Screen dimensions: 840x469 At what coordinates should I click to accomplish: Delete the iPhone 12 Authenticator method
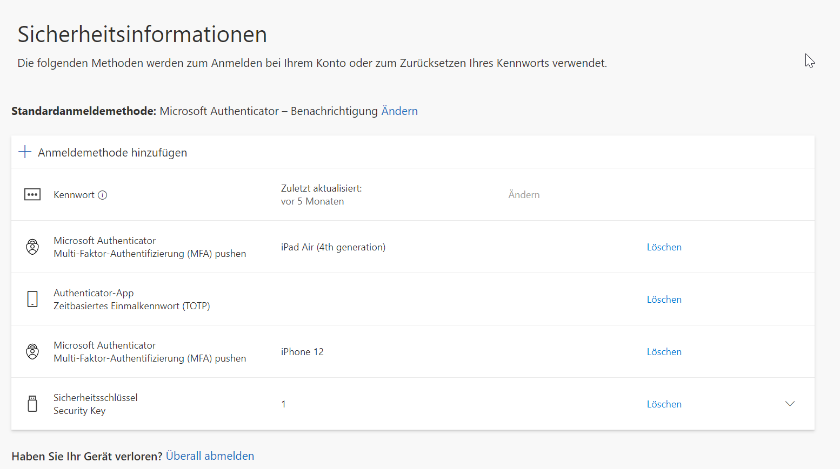click(664, 352)
